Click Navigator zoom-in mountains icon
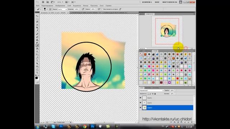 point(192,49)
